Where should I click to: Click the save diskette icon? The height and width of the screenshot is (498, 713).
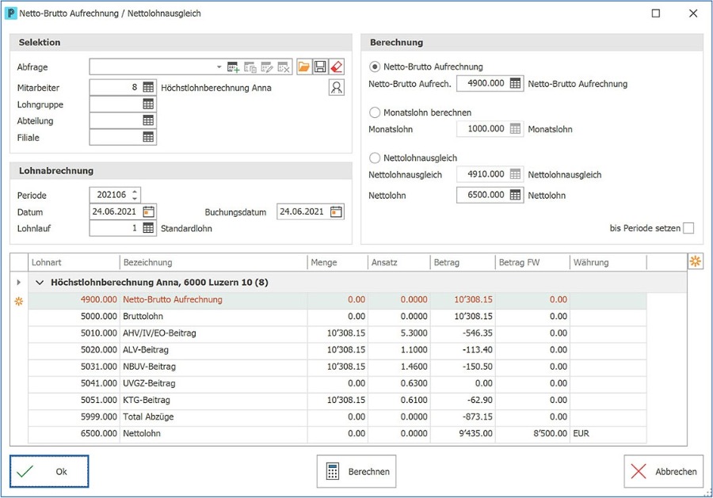320,67
